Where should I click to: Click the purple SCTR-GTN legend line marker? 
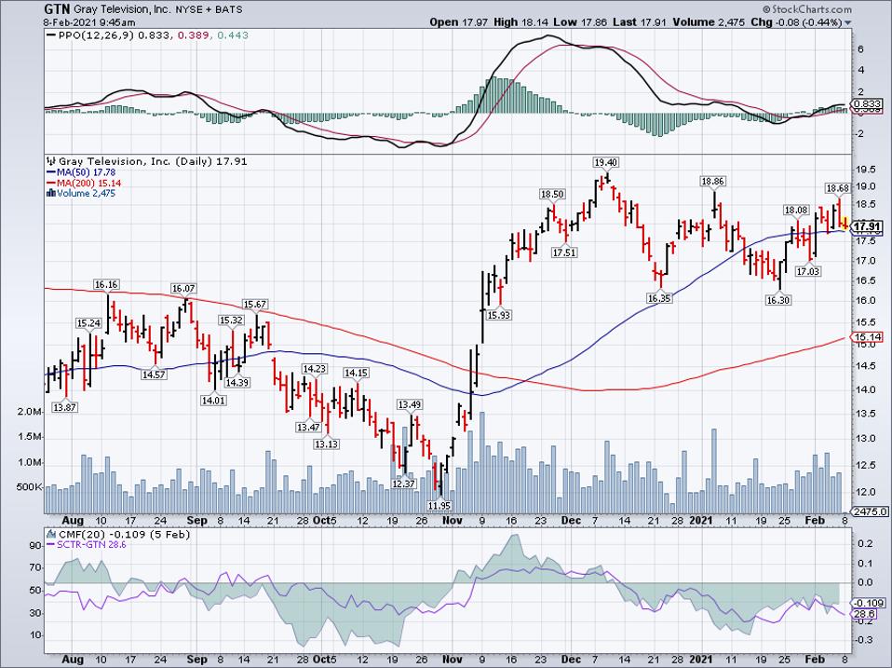[50, 545]
